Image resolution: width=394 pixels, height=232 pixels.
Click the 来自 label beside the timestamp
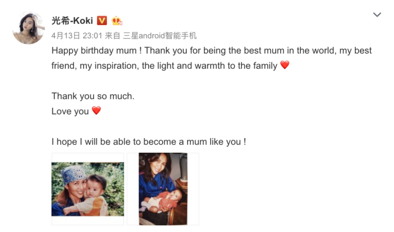[x=113, y=36]
